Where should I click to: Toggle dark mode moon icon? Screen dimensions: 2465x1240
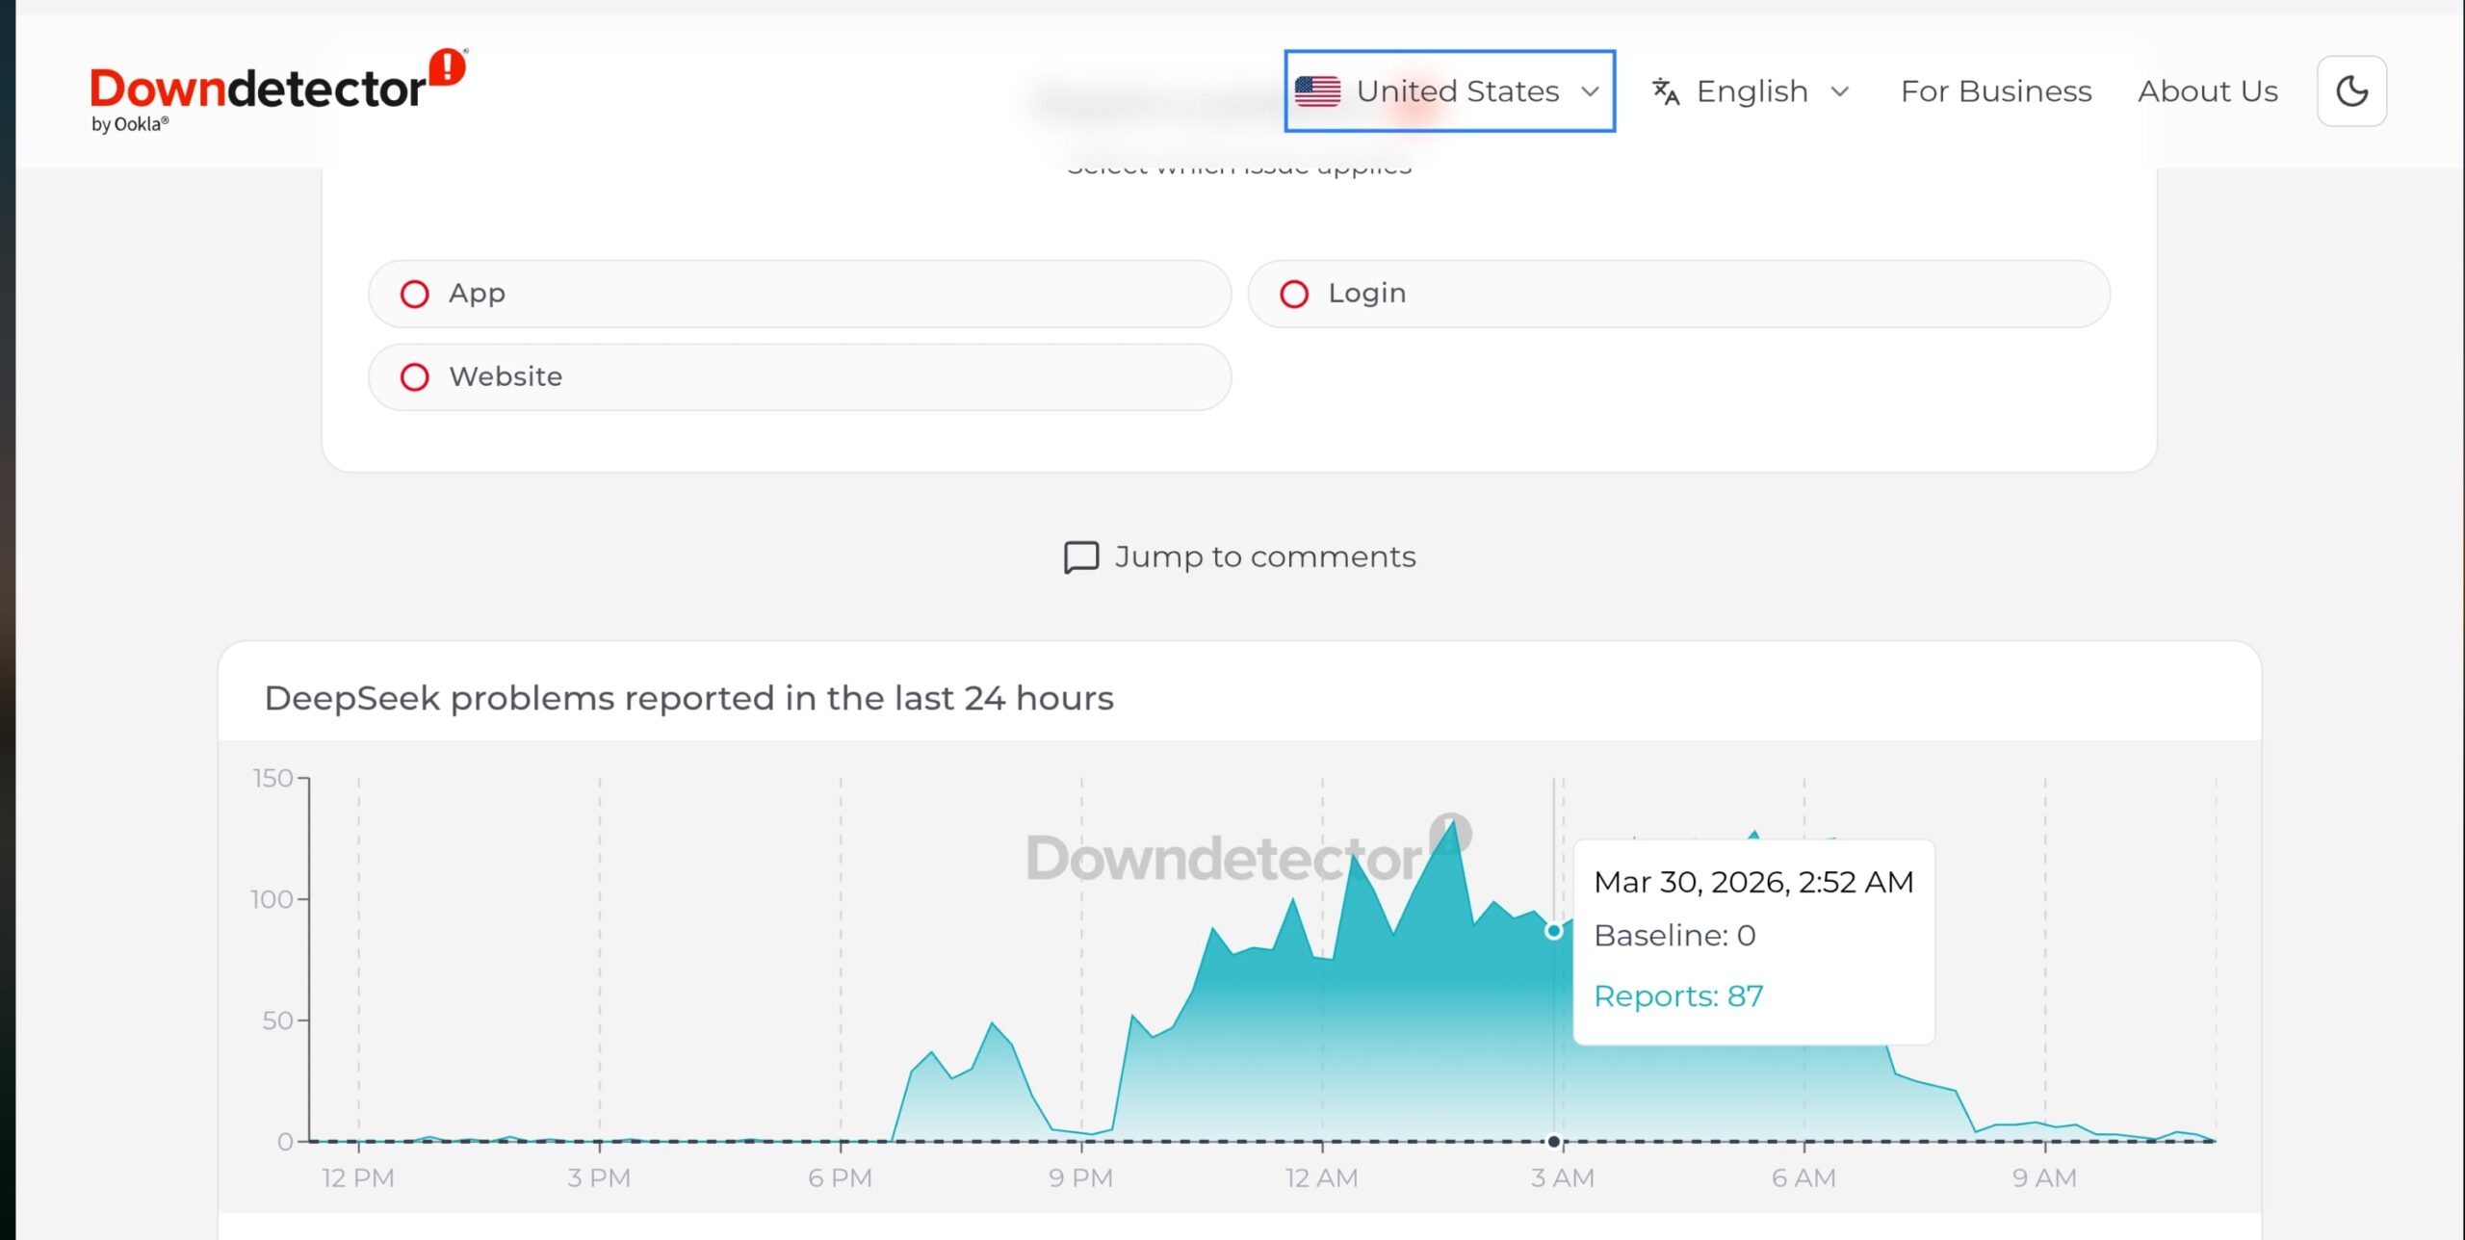click(2350, 91)
